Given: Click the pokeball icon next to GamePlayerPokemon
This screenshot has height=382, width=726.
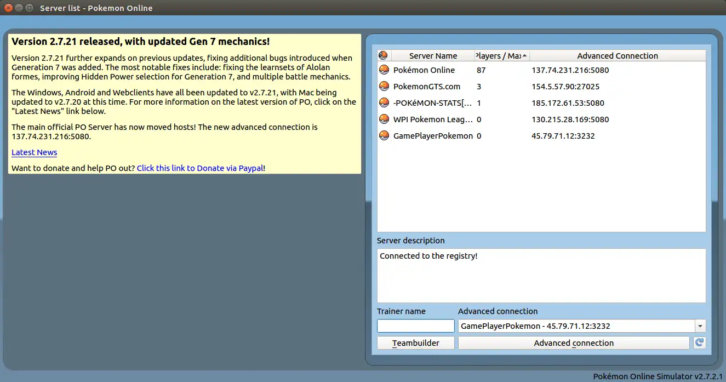Looking at the screenshot, I should (x=384, y=136).
